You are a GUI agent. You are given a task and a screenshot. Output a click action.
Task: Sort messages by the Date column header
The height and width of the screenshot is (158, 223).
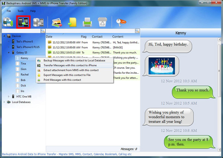point(49,37)
